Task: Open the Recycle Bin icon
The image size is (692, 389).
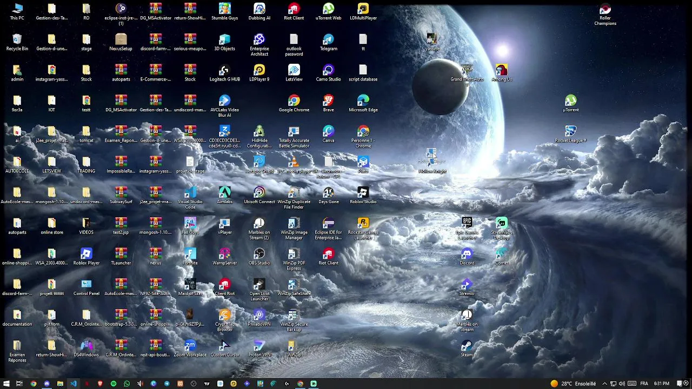Action: 17,43
